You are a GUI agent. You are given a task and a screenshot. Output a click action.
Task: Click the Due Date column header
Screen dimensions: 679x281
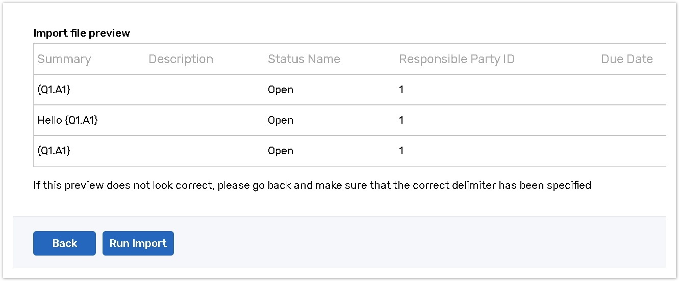point(626,59)
